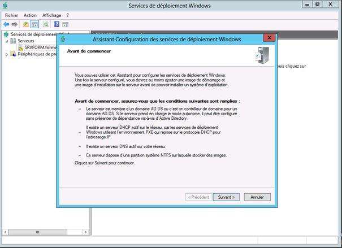Image resolution: width=342 pixels, height=248 pixels.
Task: Maximize the Services de déploiement Windows window
Action: click(x=318, y=4)
